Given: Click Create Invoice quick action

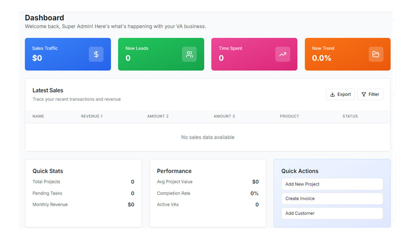Looking at the screenshot, I should [332, 199].
